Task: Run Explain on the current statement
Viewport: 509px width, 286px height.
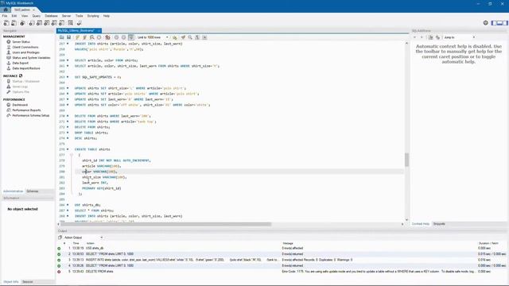Action: click(x=92, y=37)
